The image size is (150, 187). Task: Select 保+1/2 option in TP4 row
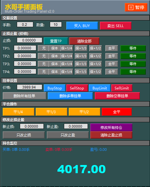tap(95, 72)
